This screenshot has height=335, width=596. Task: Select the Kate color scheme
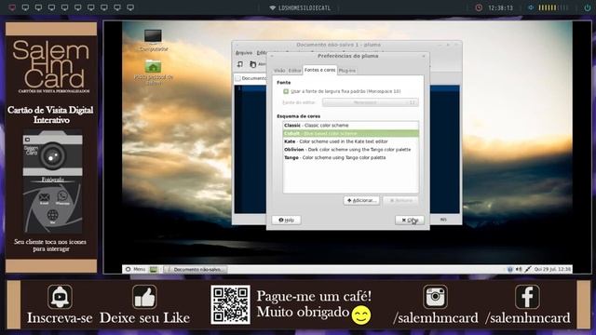(350, 141)
